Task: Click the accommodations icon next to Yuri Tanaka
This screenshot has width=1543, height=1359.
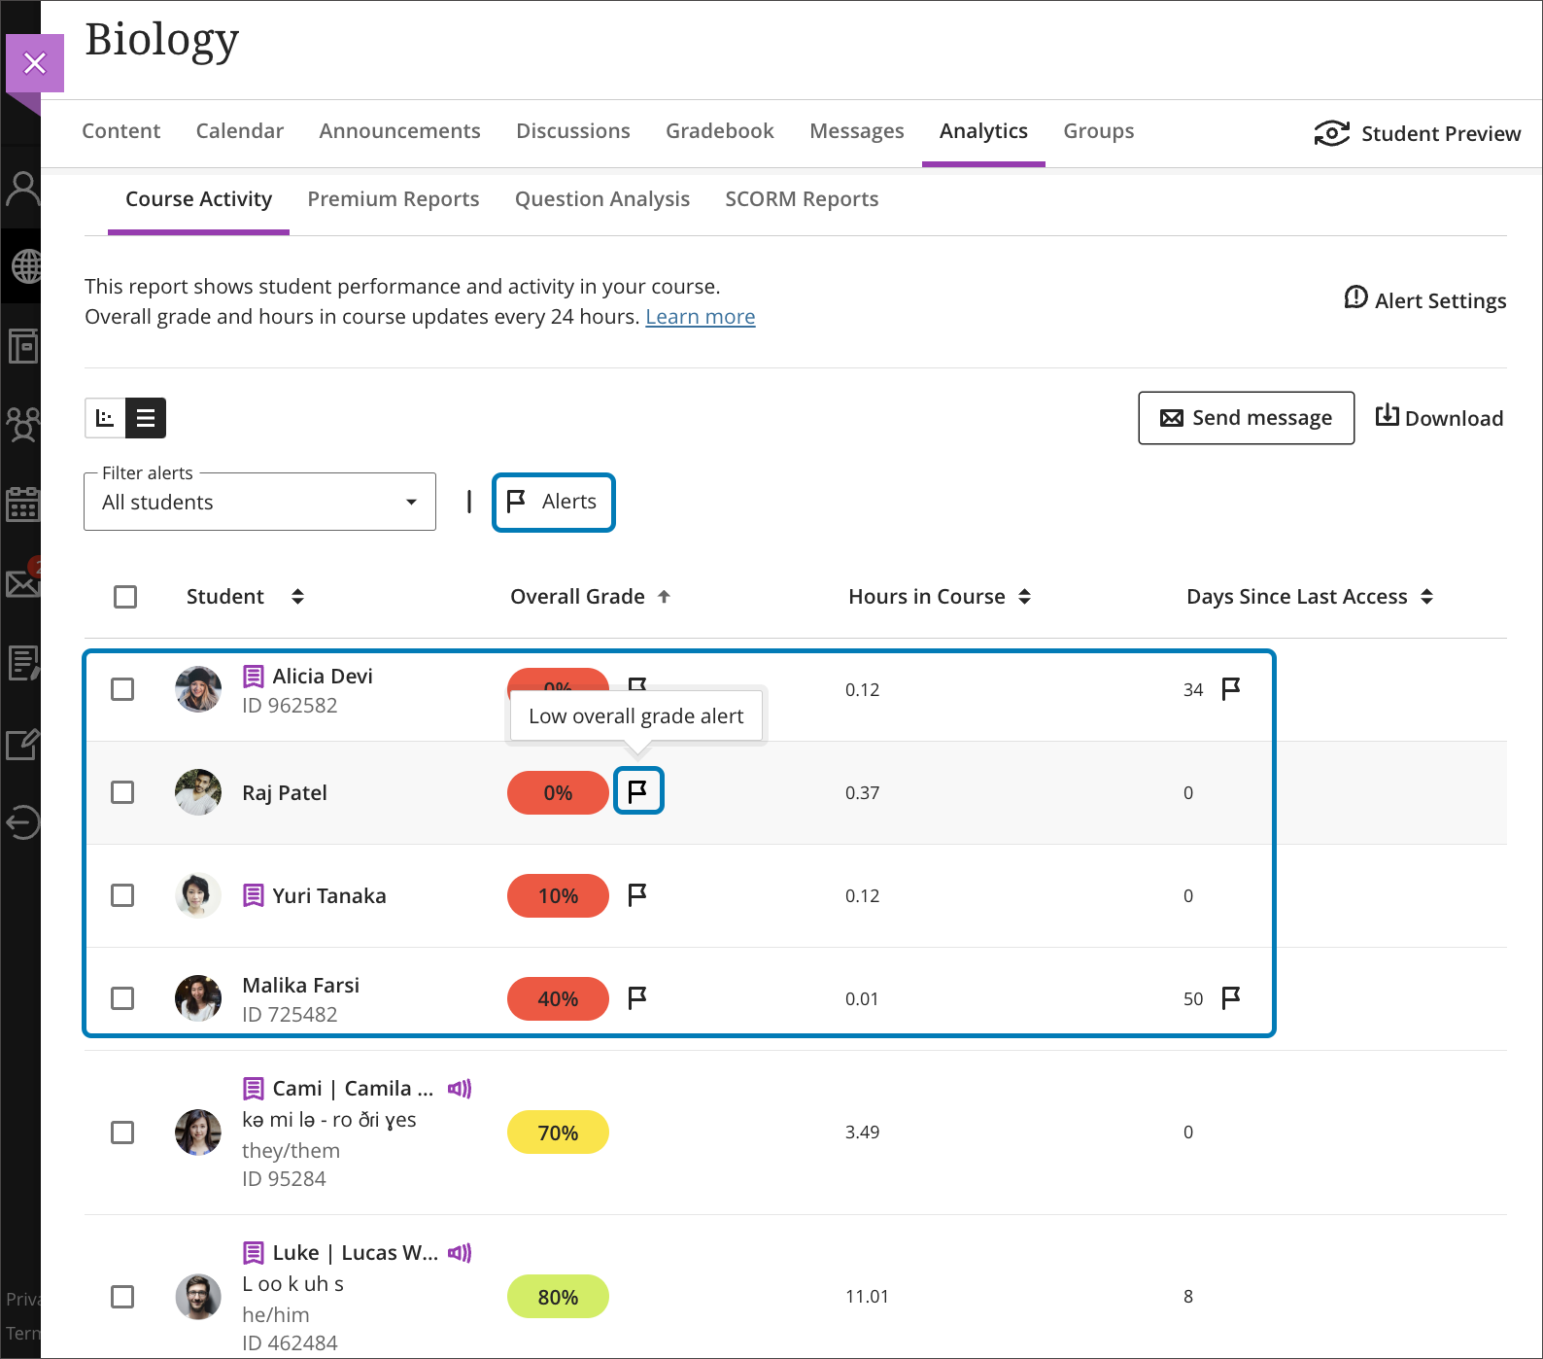Action: click(254, 895)
